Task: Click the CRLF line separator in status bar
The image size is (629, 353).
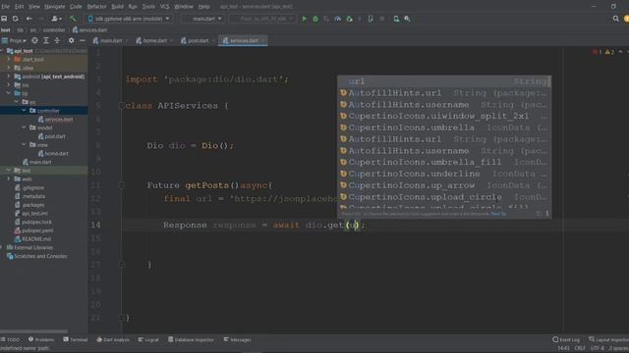Action: point(580,348)
